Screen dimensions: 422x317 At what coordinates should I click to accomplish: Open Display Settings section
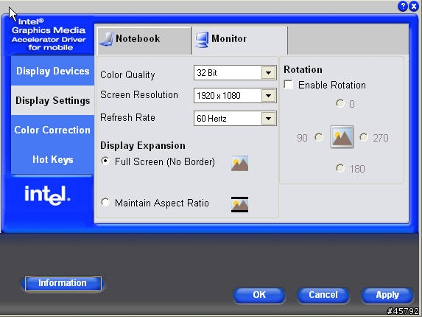(52, 100)
